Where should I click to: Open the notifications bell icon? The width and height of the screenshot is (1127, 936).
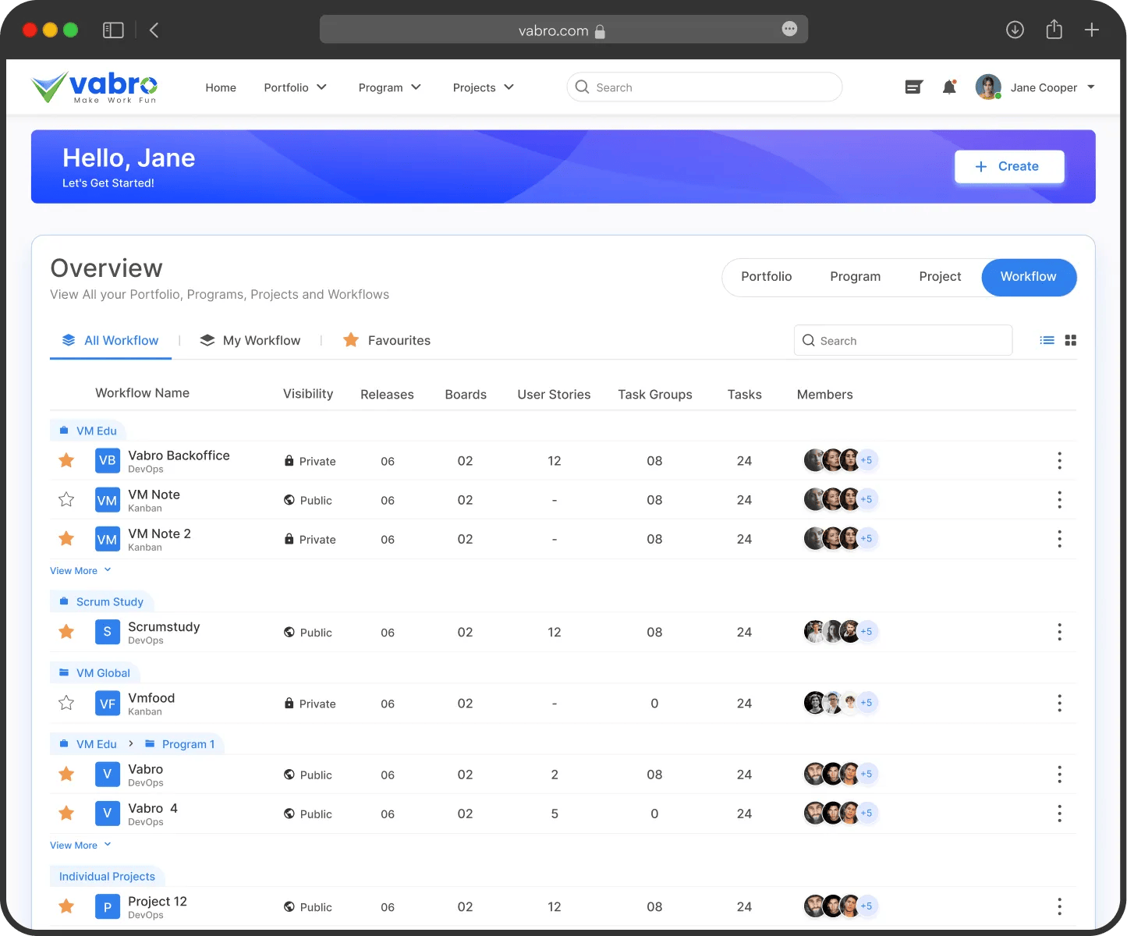coord(949,87)
